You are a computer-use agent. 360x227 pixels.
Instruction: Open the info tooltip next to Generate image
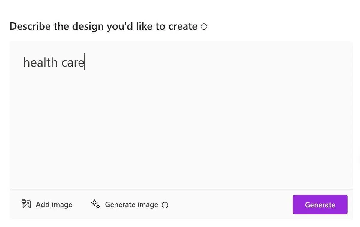165,205
